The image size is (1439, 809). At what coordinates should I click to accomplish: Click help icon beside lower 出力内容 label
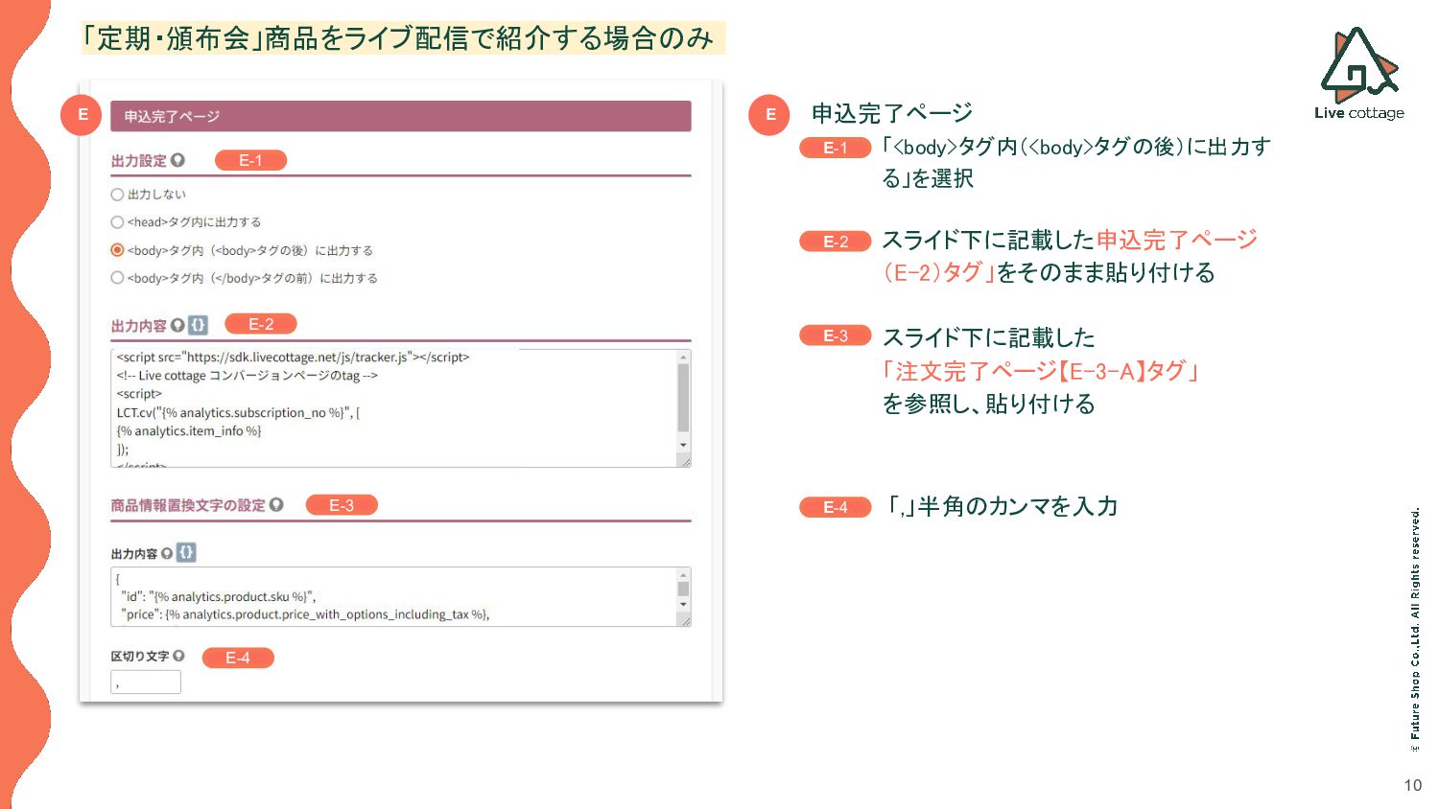(167, 553)
